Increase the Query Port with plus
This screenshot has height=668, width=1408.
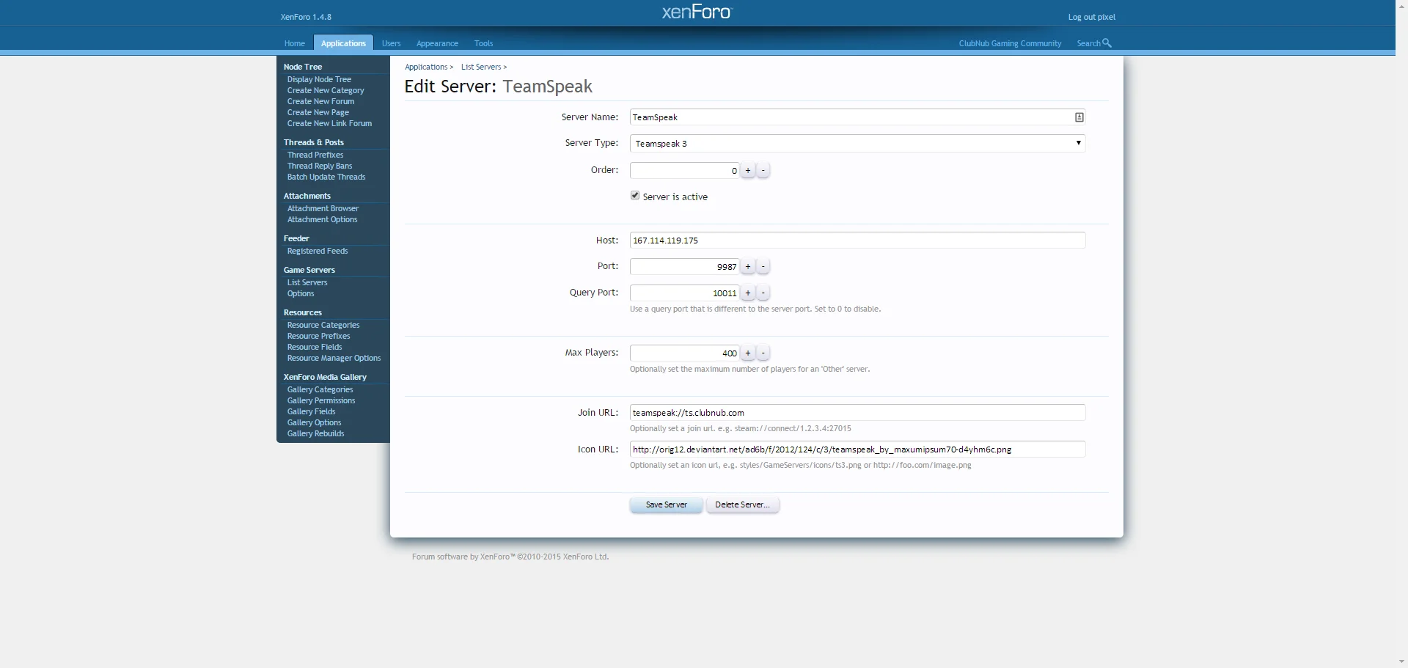[748, 293]
